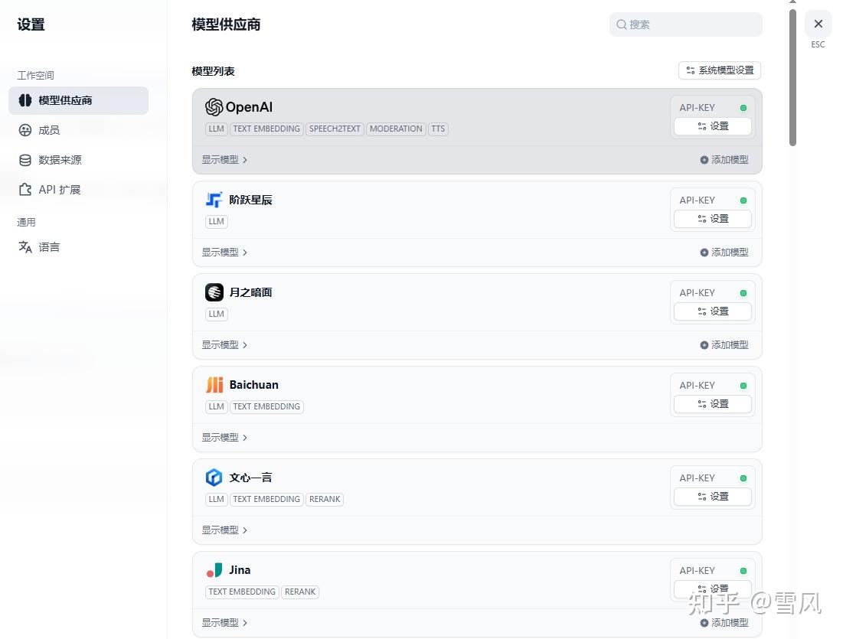This screenshot has height=639, width=843.
Task: Click Jina green status indicator
Action: click(743, 571)
